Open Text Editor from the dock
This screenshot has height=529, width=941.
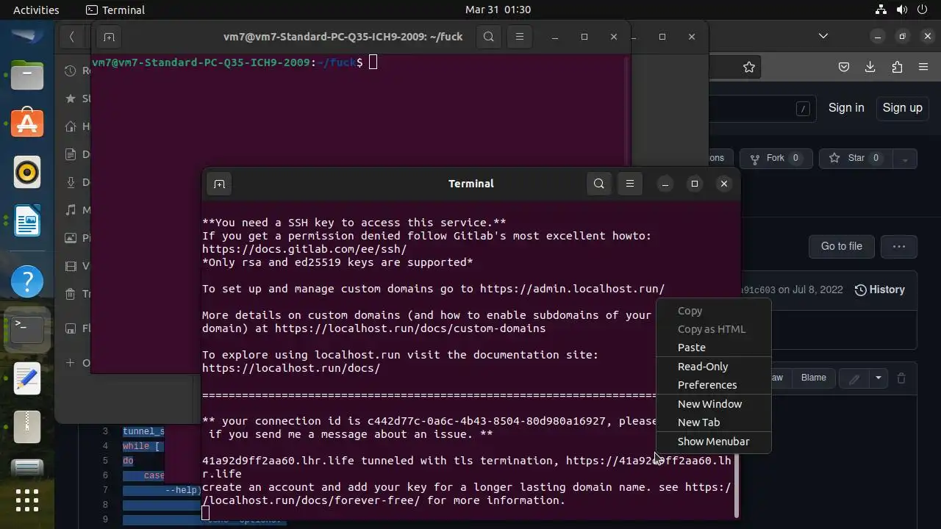pos(27,378)
